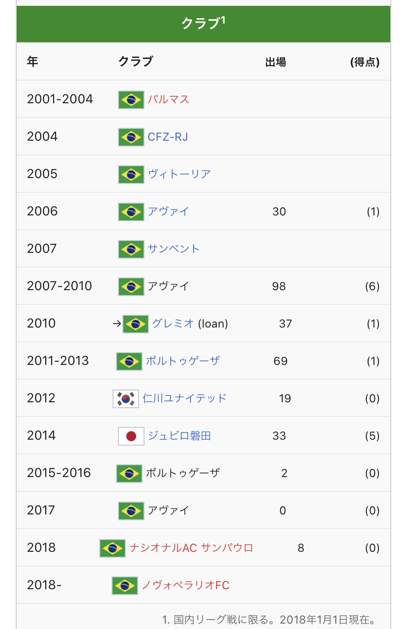This screenshot has width=407, height=629.
Task: Open the グレミオ loan club link
Action: coord(173,324)
